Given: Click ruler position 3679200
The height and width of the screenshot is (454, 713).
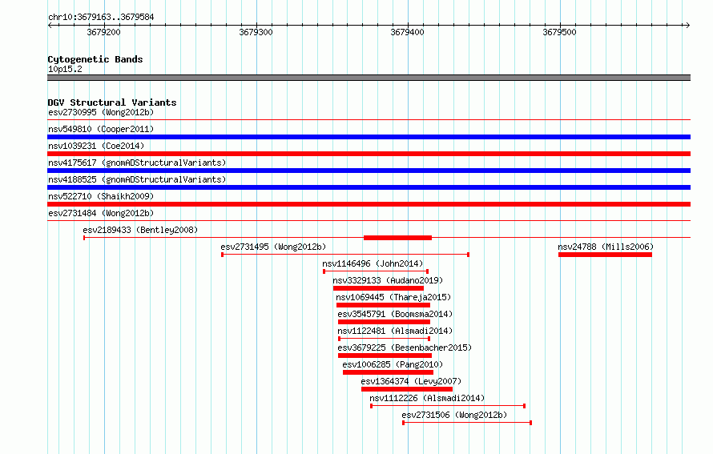Looking at the screenshot, I should pyautogui.click(x=104, y=32).
